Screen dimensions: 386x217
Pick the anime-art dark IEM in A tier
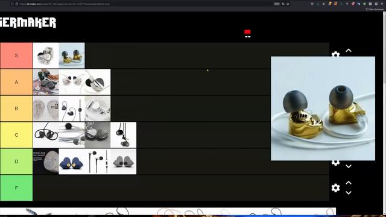coord(46,82)
